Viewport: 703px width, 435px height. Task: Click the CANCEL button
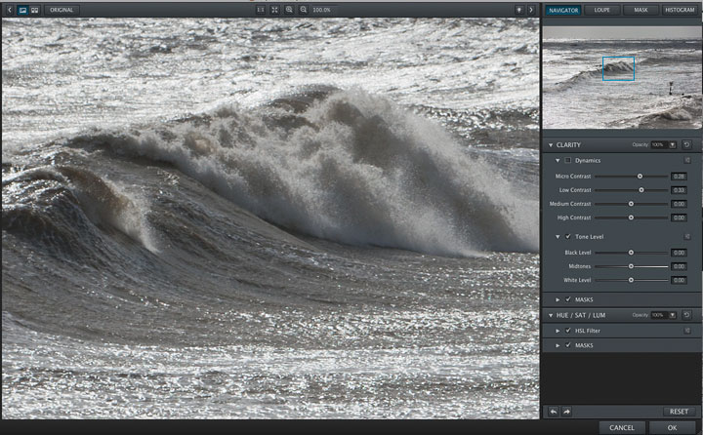pyautogui.click(x=622, y=428)
